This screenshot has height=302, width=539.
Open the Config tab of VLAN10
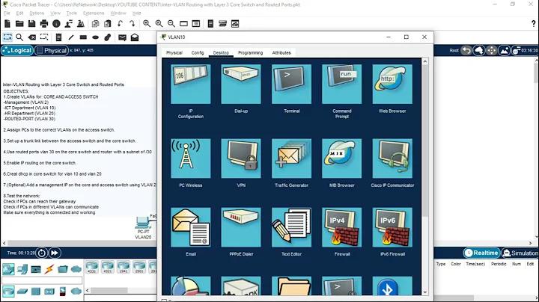[198, 53]
